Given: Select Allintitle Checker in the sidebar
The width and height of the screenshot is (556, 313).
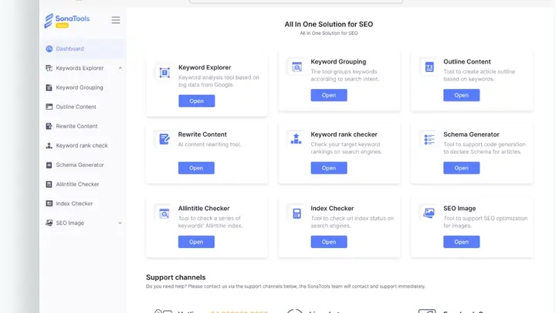Looking at the screenshot, I should pyautogui.click(x=77, y=184).
